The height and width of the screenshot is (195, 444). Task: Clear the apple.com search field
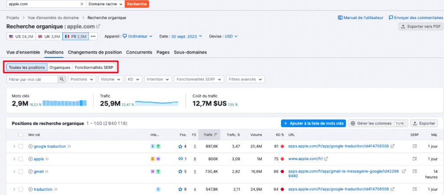coord(82,4)
